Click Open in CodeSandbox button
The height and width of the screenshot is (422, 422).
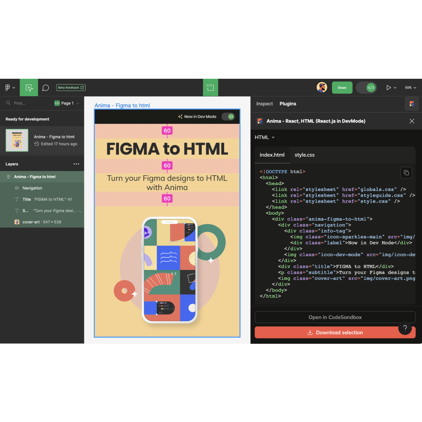pyautogui.click(x=335, y=317)
